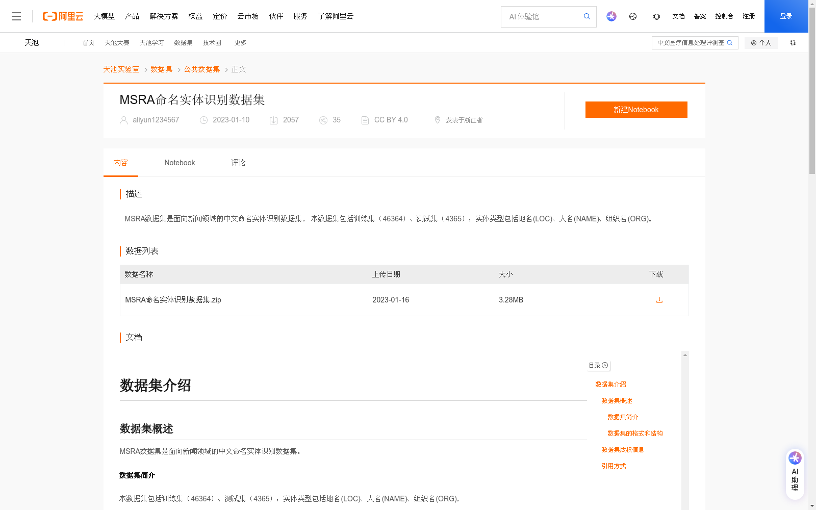Viewport: 816px width, 510px height.
Task: Open the 伙伴 menu
Action: [x=276, y=16]
